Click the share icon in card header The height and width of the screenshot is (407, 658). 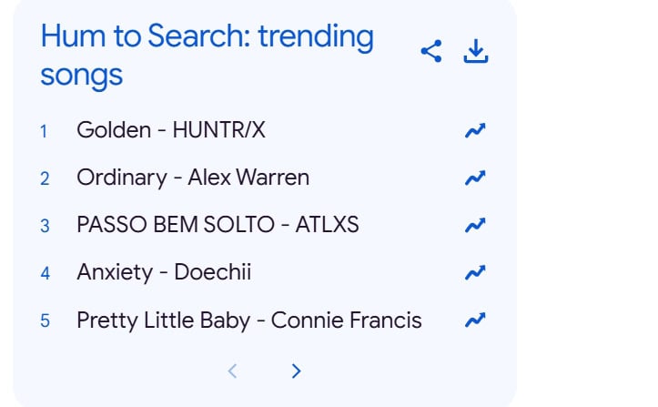pyautogui.click(x=431, y=52)
